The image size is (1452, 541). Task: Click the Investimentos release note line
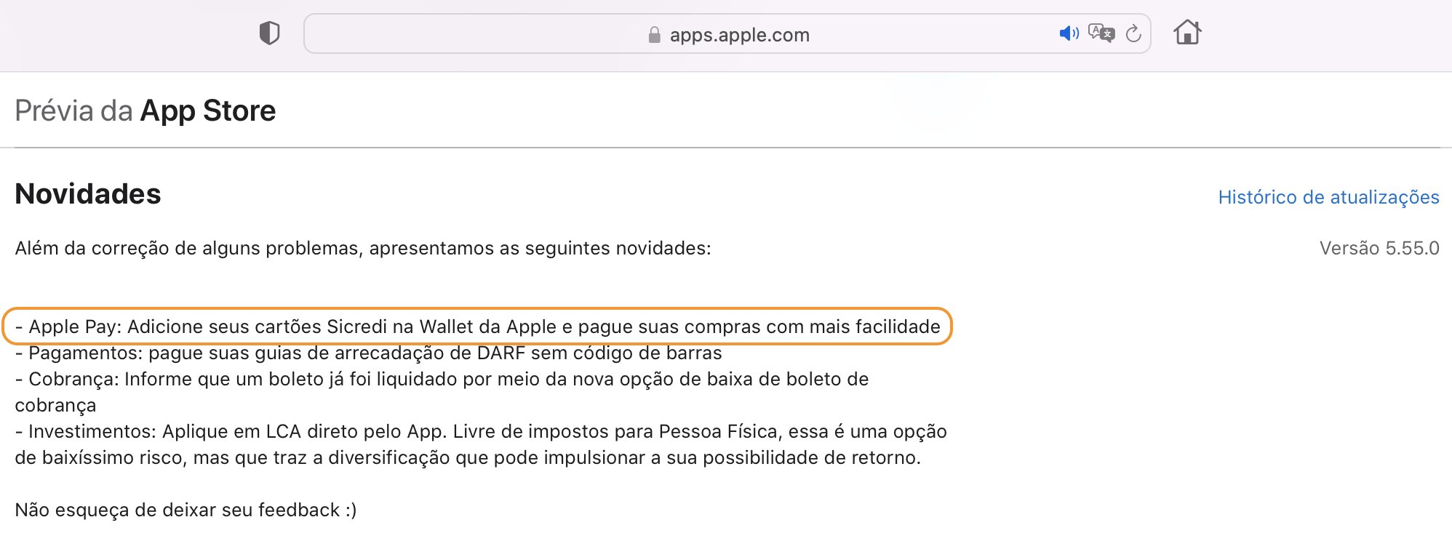click(x=481, y=444)
